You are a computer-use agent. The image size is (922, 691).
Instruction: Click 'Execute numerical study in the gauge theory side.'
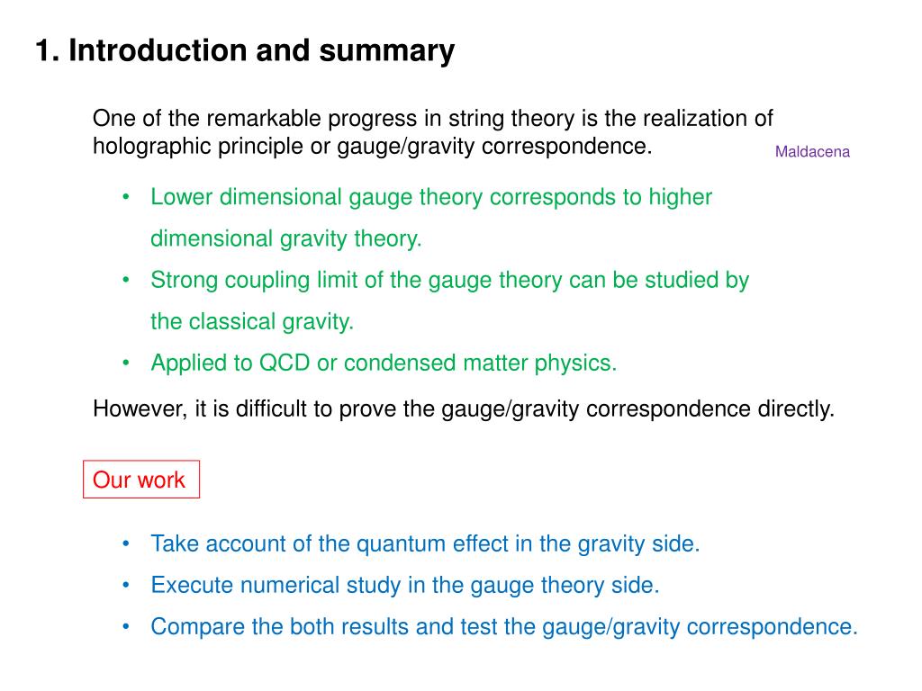coord(405,586)
